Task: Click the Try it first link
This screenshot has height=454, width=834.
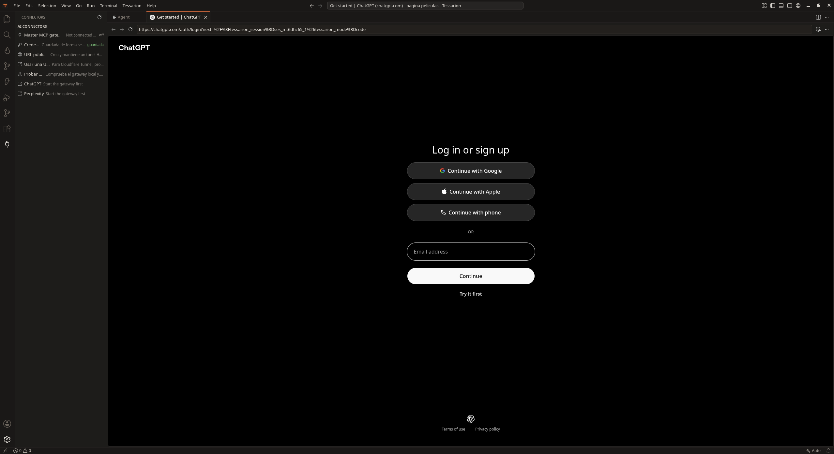Action: pos(471,294)
